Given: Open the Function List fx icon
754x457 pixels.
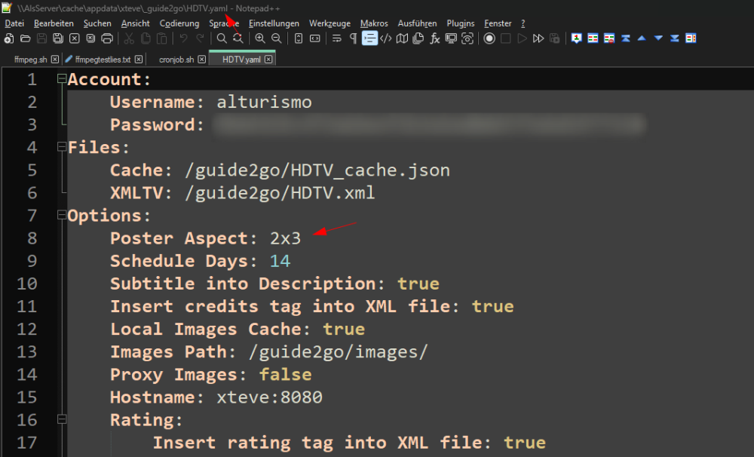Looking at the screenshot, I should coord(435,38).
